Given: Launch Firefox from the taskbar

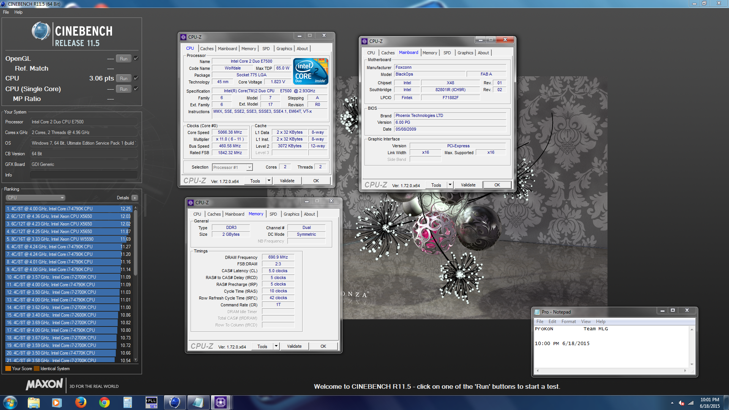Looking at the screenshot, I should (x=80, y=402).
